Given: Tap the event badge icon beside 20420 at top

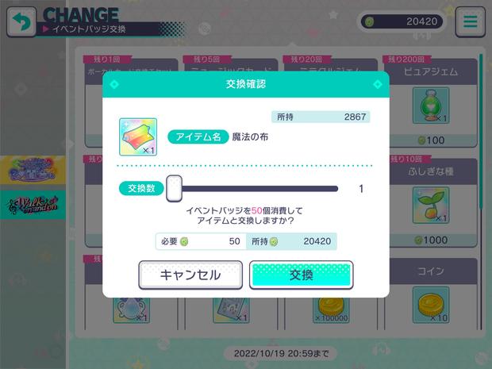Looking at the screenshot, I should (370, 21).
